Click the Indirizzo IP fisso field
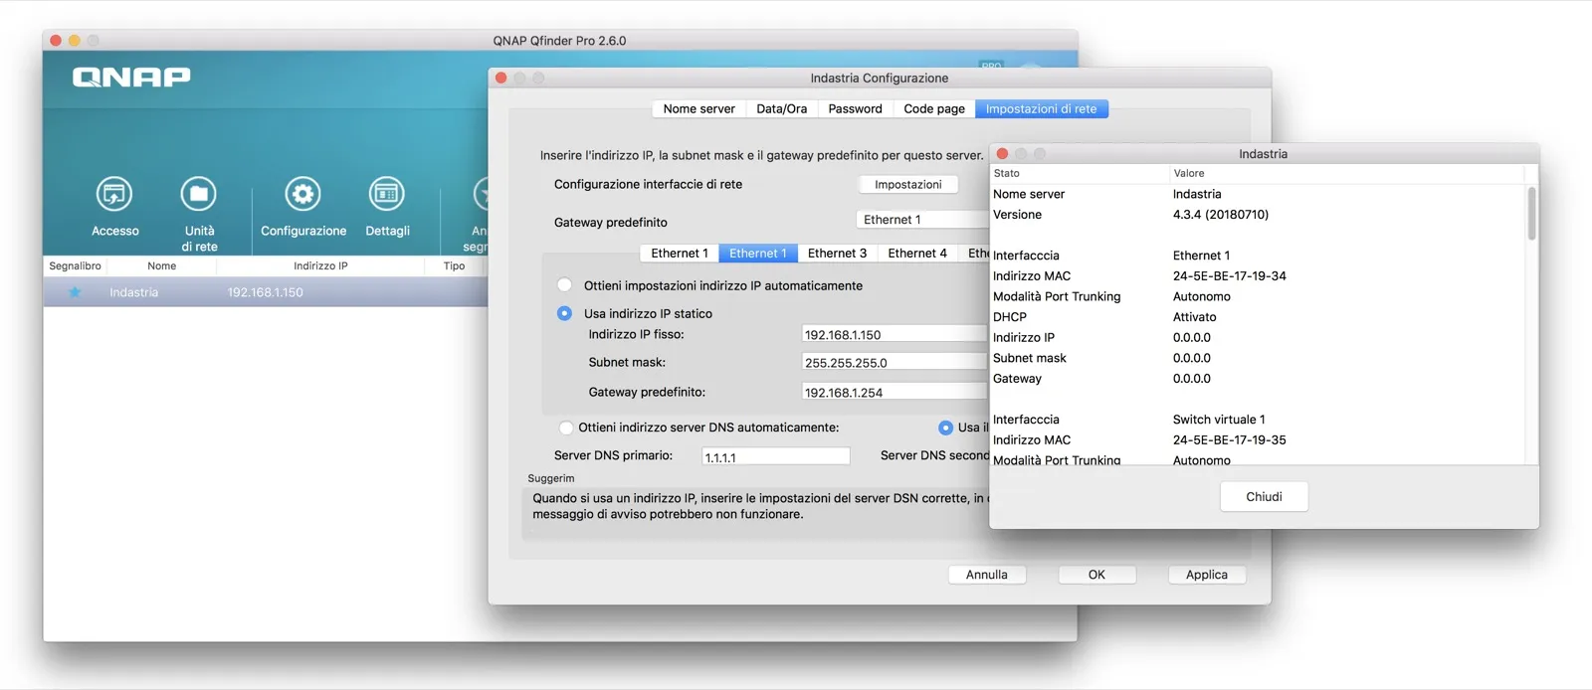 point(895,335)
